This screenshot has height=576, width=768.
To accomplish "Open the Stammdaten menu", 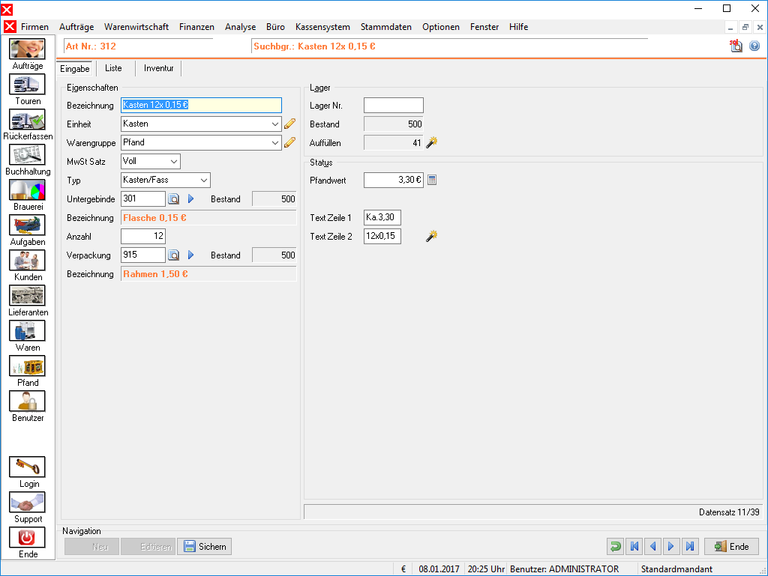I will (x=386, y=27).
